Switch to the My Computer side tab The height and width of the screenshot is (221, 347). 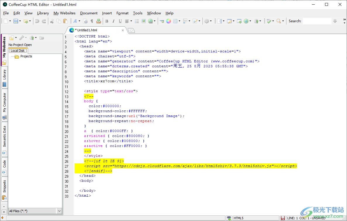4,105
